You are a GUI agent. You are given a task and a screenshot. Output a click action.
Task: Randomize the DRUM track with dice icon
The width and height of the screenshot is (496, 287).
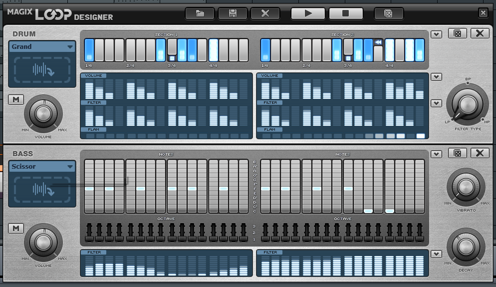(x=457, y=33)
